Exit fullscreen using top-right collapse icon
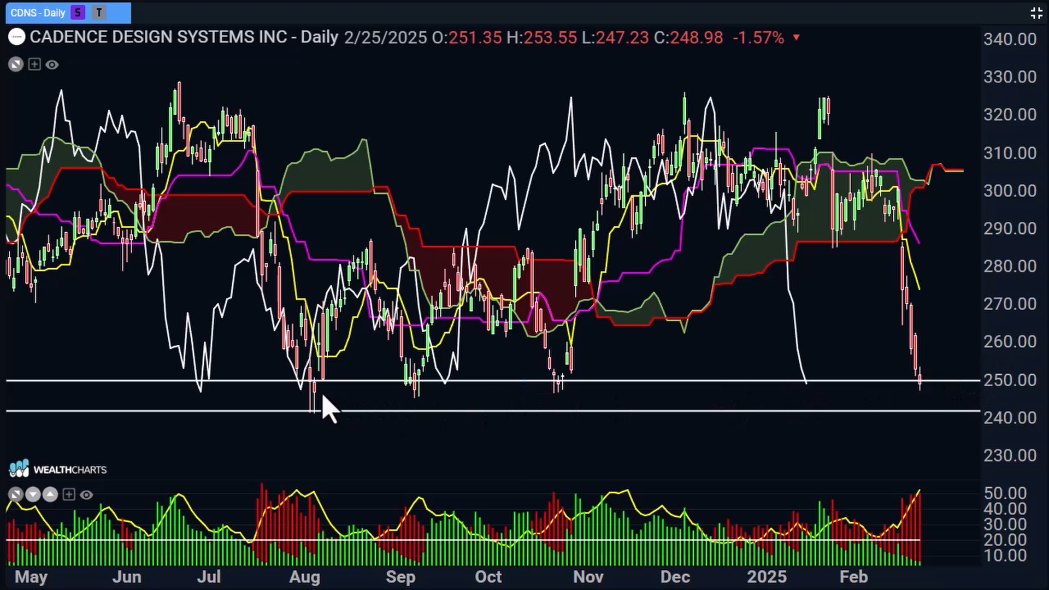Viewport: 1049px width, 590px height. click(1036, 13)
